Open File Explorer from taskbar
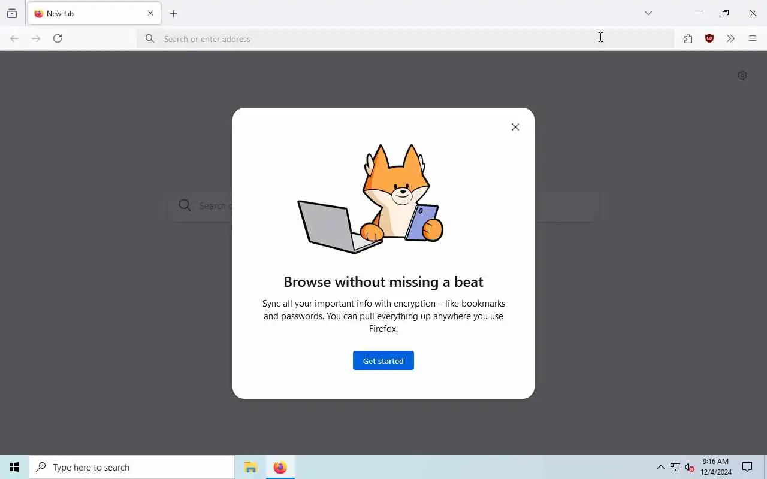Image resolution: width=767 pixels, height=479 pixels. (250, 467)
